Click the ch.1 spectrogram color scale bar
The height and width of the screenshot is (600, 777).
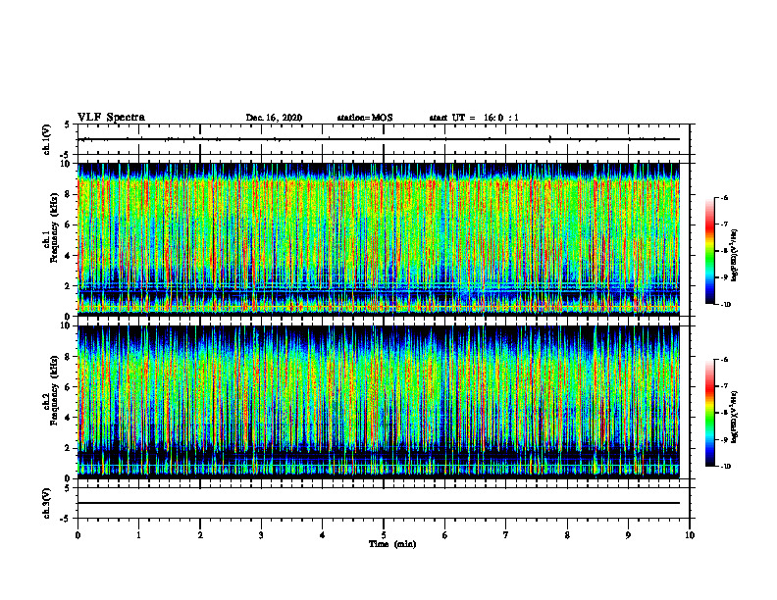pos(710,251)
